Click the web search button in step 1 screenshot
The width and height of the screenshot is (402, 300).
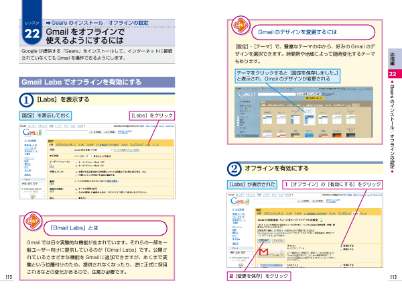pyautogui.click(x=110, y=132)
